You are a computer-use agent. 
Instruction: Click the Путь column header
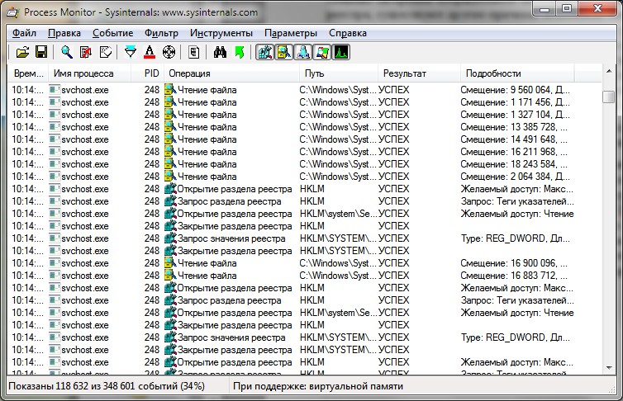(339, 73)
